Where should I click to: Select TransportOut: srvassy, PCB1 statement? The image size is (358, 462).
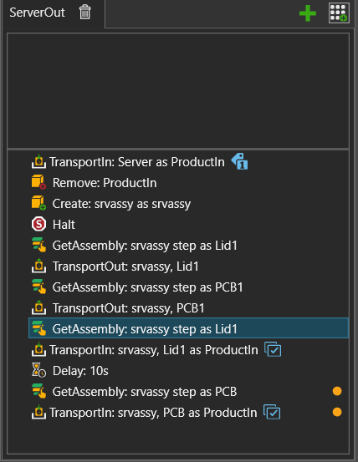[129, 308]
